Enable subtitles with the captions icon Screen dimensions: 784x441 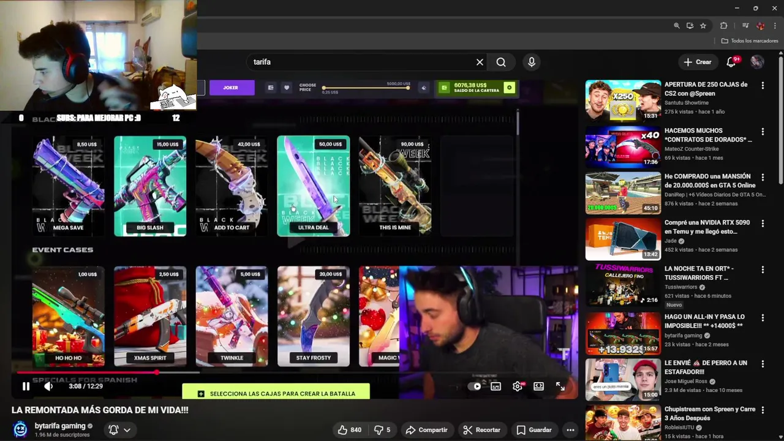point(496,386)
